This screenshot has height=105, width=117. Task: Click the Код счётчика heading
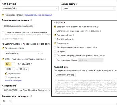point(61,67)
